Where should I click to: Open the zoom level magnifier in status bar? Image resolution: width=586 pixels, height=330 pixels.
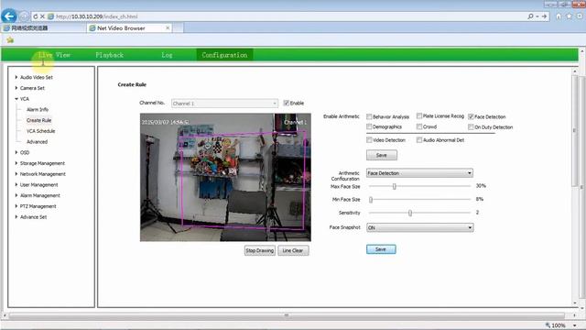coord(548,325)
